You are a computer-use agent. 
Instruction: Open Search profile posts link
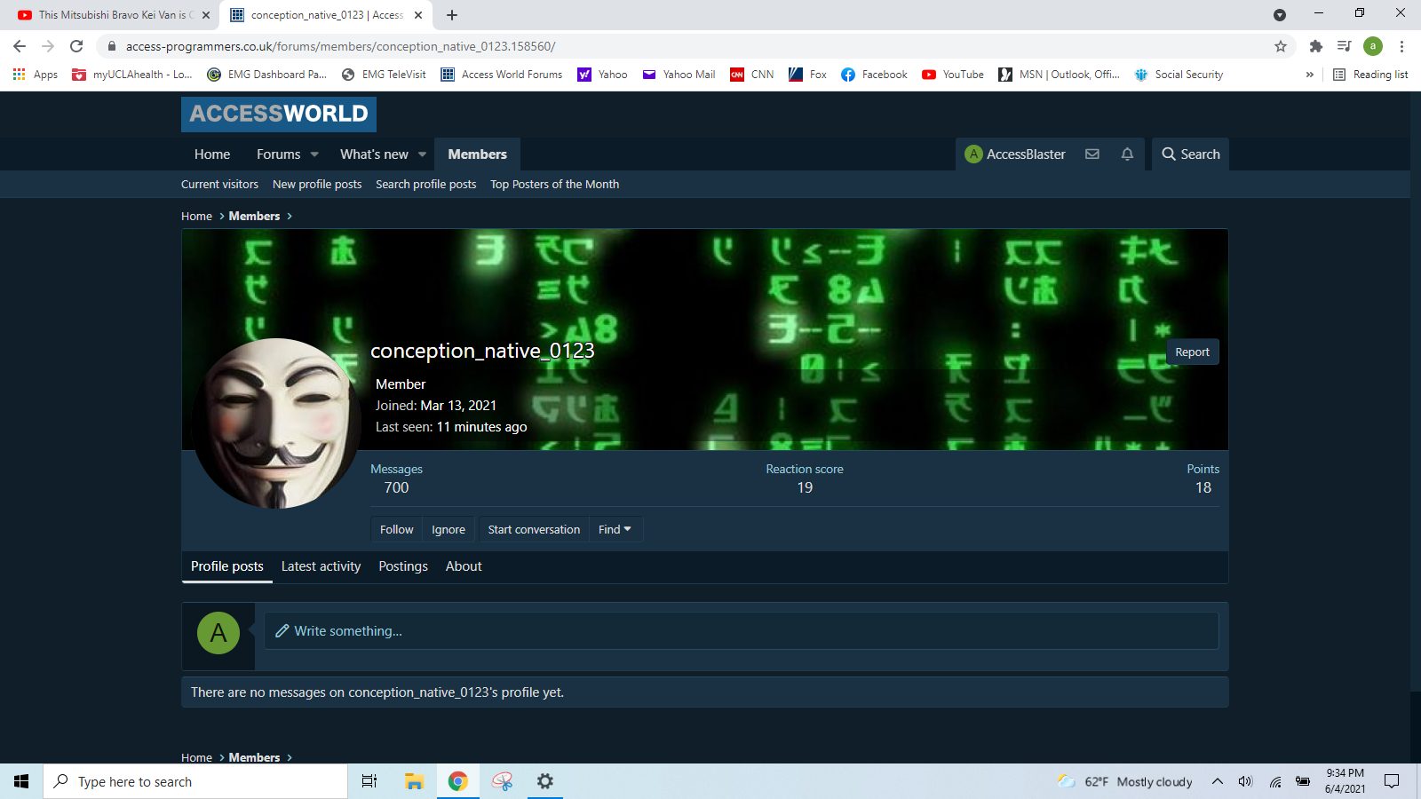point(425,184)
